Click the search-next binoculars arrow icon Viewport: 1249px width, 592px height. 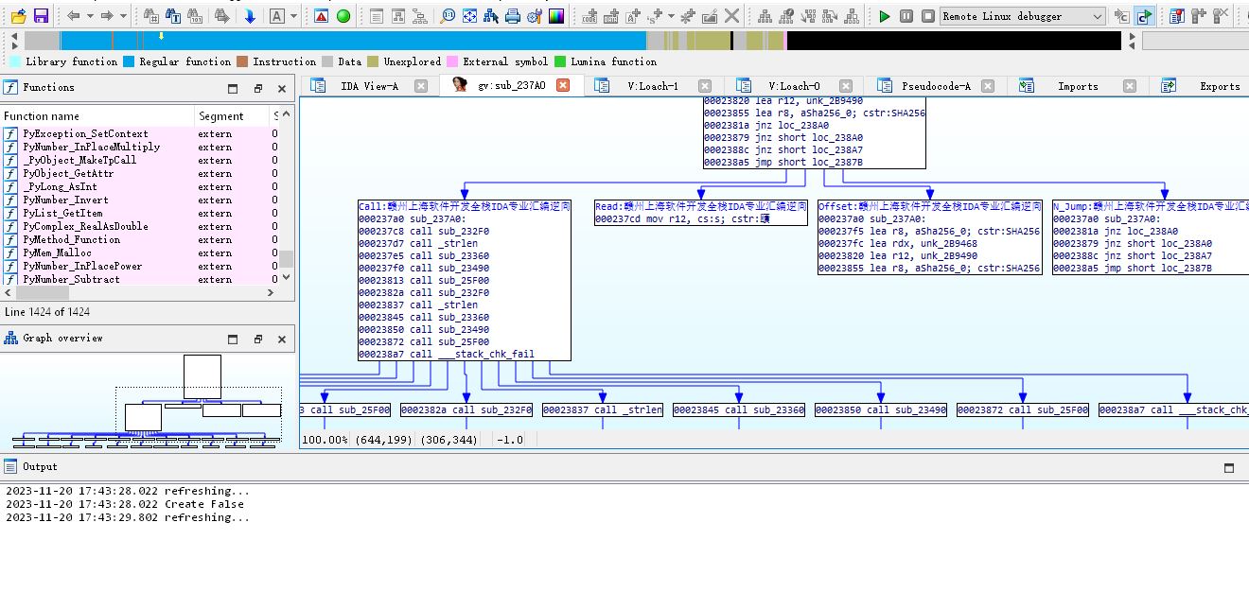(222, 16)
